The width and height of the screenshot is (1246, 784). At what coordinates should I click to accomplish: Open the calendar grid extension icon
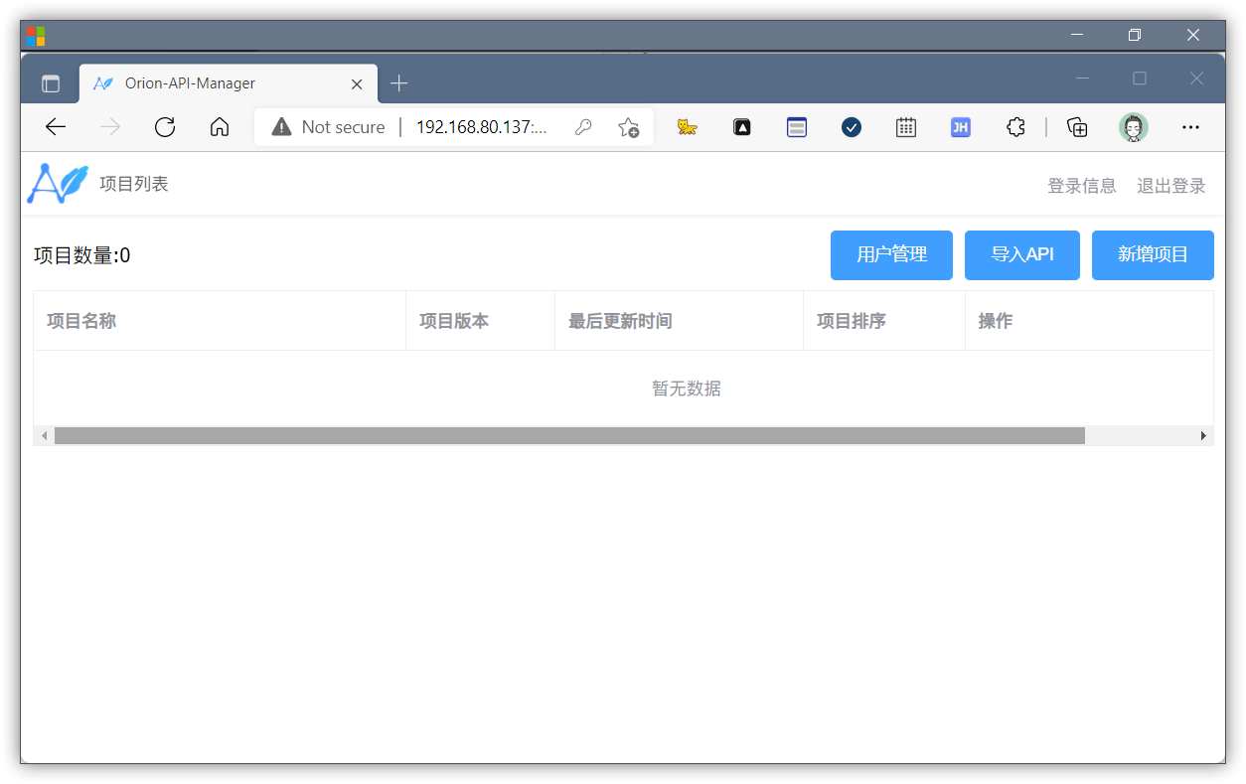(906, 127)
